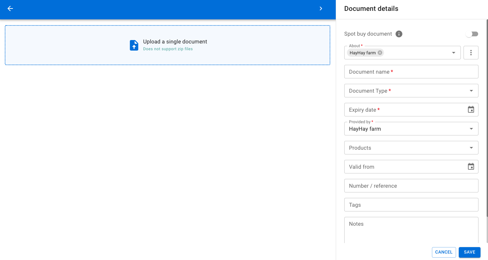
Task: Click into the Notes text area
Action: pos(411,230)
